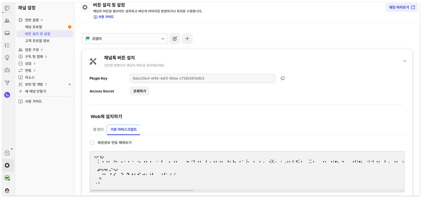Click the copy icon next to Plugin Key

pos(283,78)
